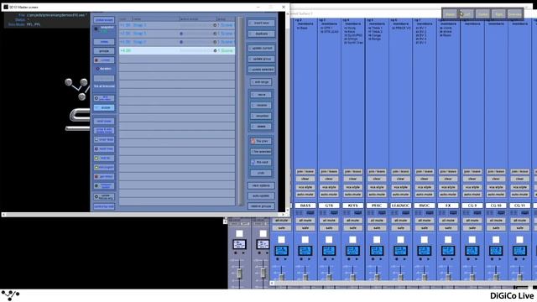Click the update selected button
Image resolution: width=537 pixels, height=302 pixels.
261,70
